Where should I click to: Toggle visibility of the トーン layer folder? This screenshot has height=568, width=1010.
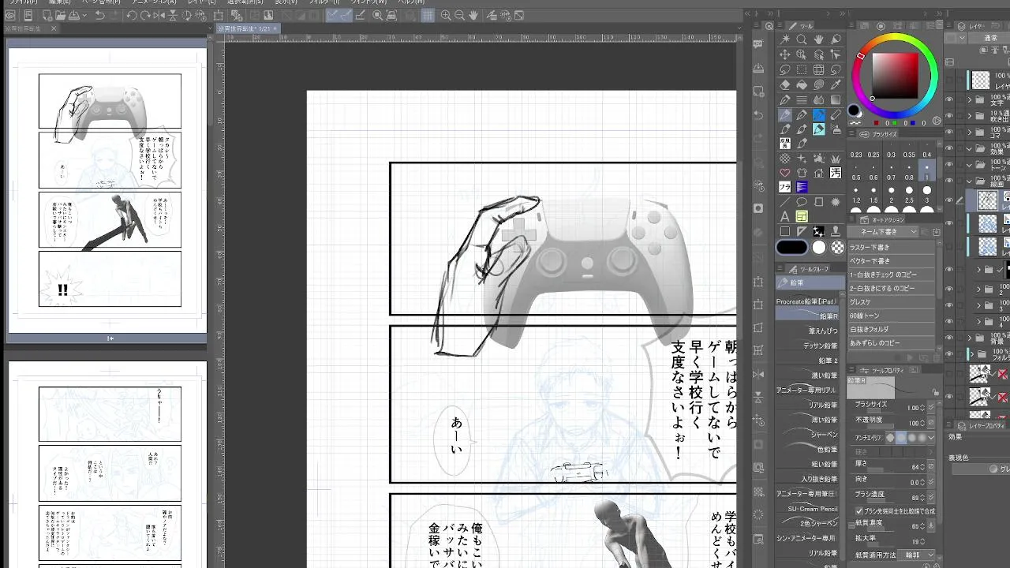949,165
